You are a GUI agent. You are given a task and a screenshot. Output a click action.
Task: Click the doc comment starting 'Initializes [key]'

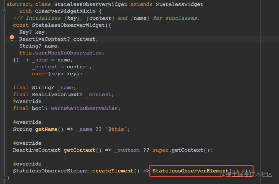(x=106, y=18)
